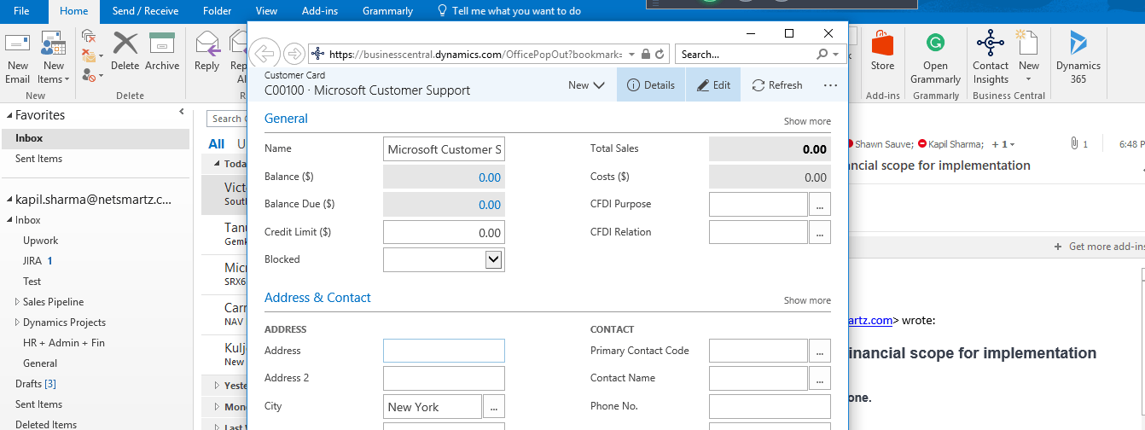
Task: Collapse the kapil.sharma account tree
Action: 9,200
